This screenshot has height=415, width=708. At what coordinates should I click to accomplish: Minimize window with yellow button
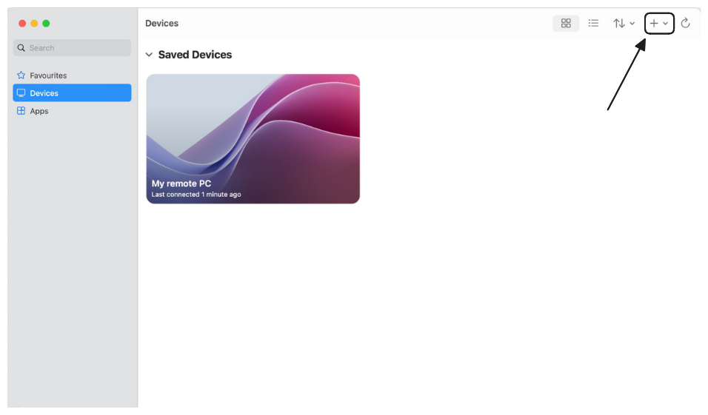pyautogui.click(x=34, y=24)
